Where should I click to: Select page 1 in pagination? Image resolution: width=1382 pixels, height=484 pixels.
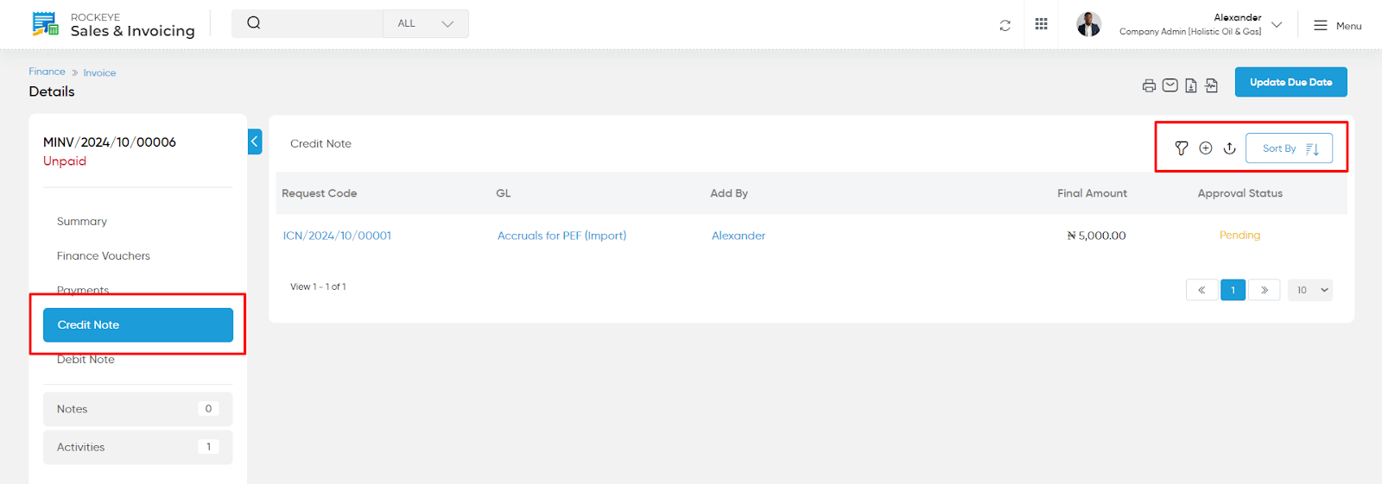tap(1233, 290)
